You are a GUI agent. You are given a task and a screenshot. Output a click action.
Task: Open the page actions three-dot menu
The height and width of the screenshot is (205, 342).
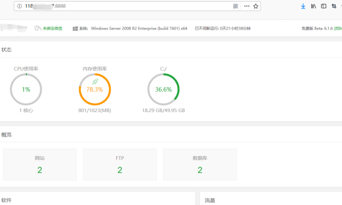tap(247, 6)
